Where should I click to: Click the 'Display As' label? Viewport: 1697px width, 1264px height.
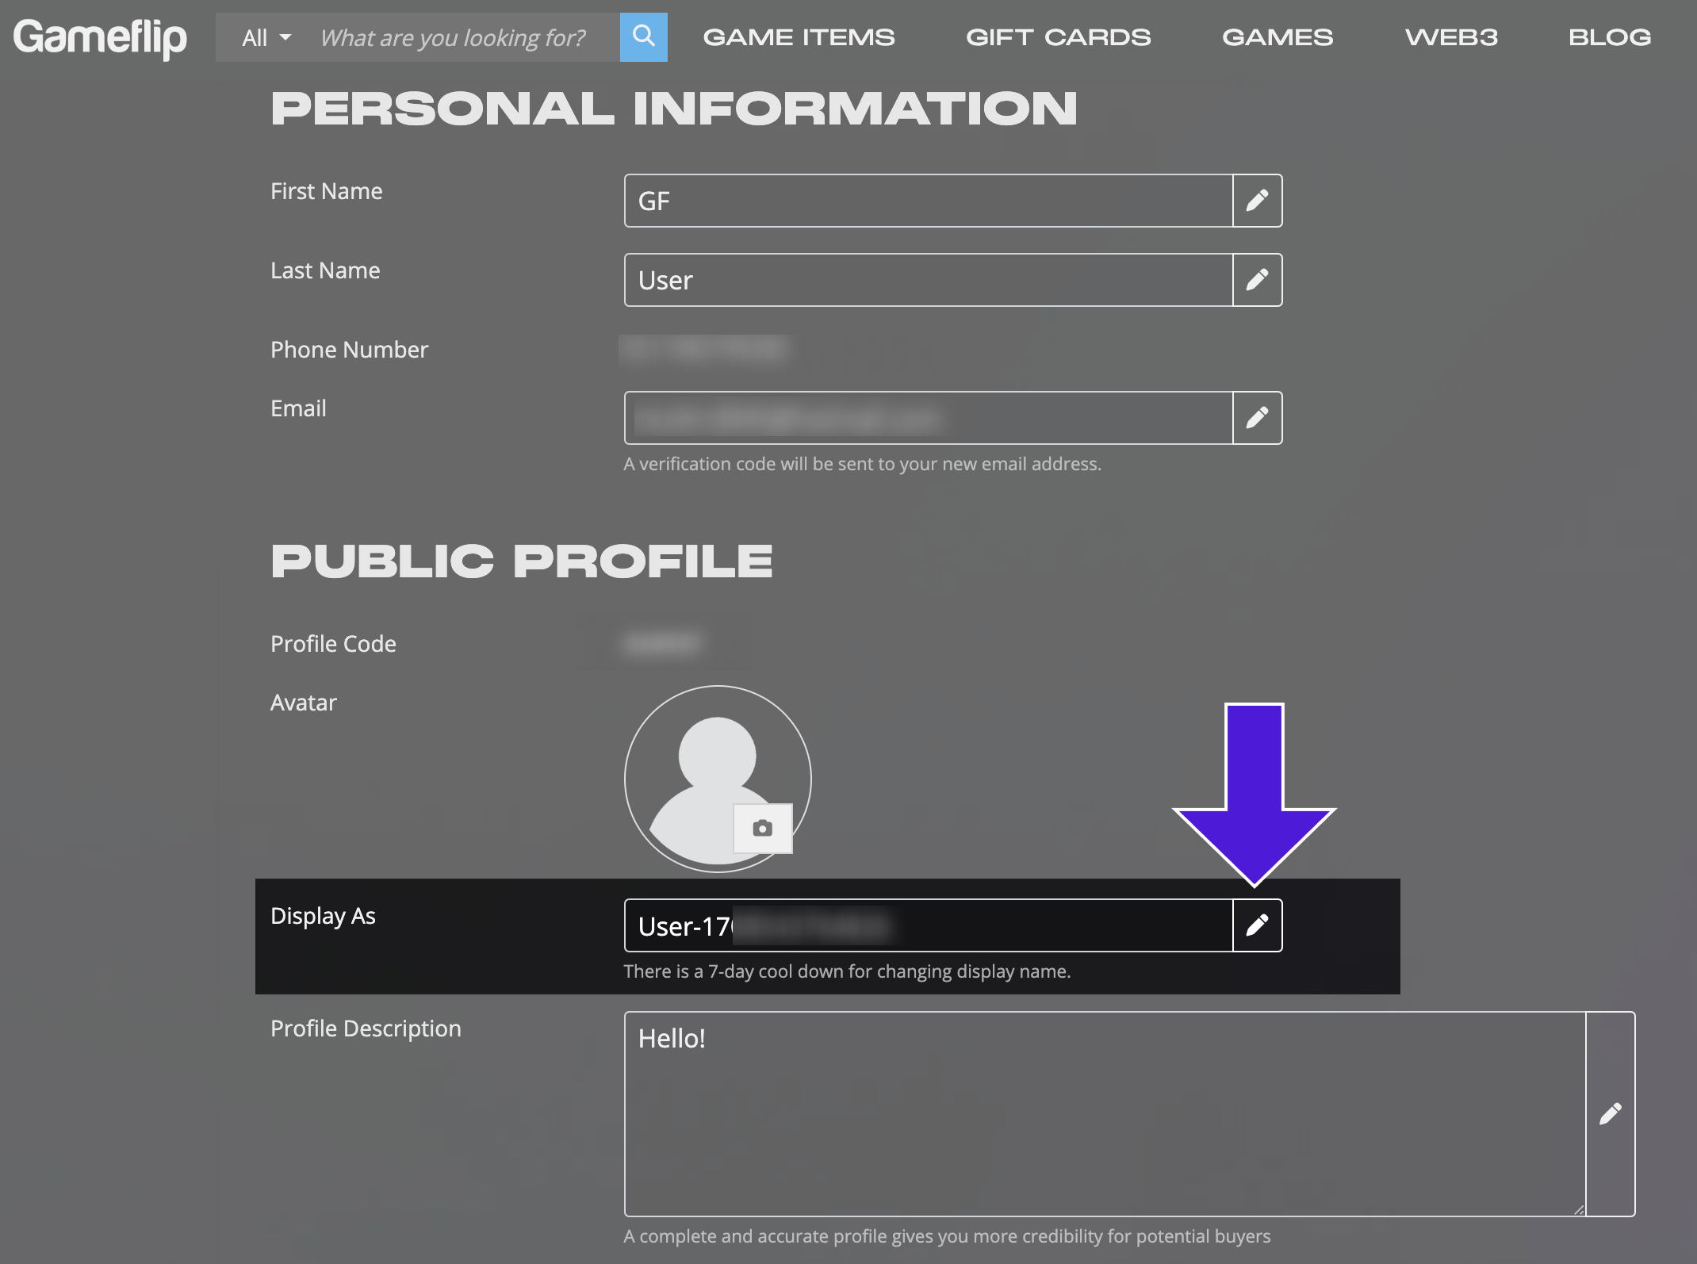point(323,916)
